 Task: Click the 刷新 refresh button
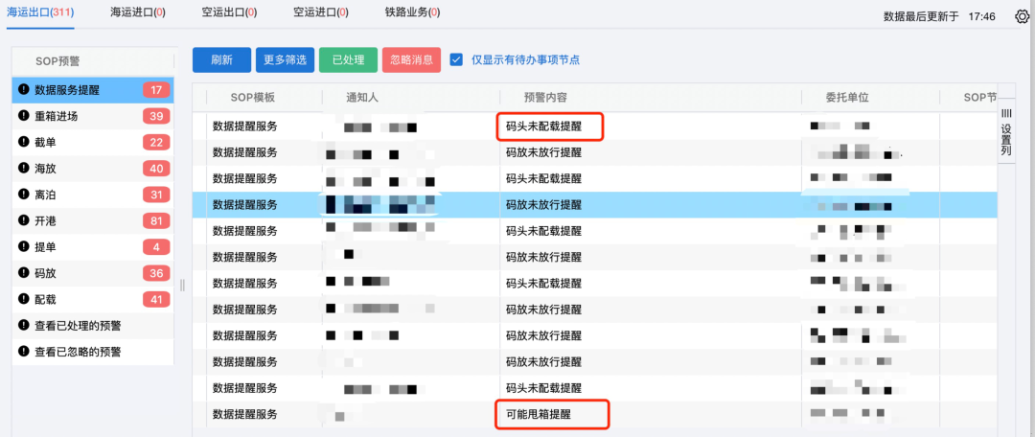221,59
